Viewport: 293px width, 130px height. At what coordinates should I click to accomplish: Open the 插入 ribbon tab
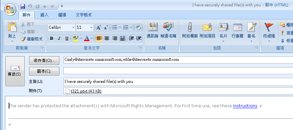(x=44, y=15)
